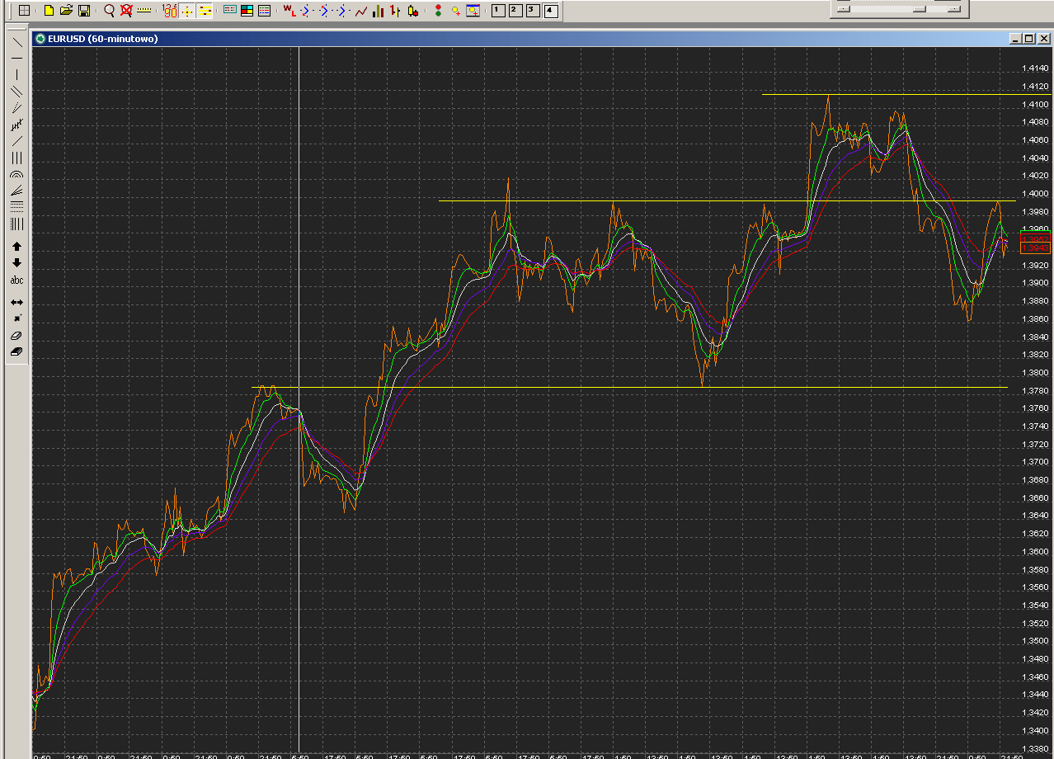The width and height of the screenshot is (1054, 759).
Task: Toggle the crosshair cursor button
Action: click(186, 11)
